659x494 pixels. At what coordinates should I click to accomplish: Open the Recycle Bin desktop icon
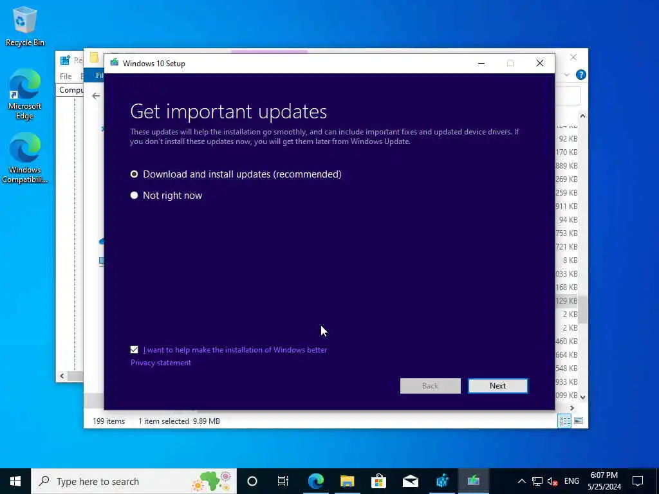(25, 26)
